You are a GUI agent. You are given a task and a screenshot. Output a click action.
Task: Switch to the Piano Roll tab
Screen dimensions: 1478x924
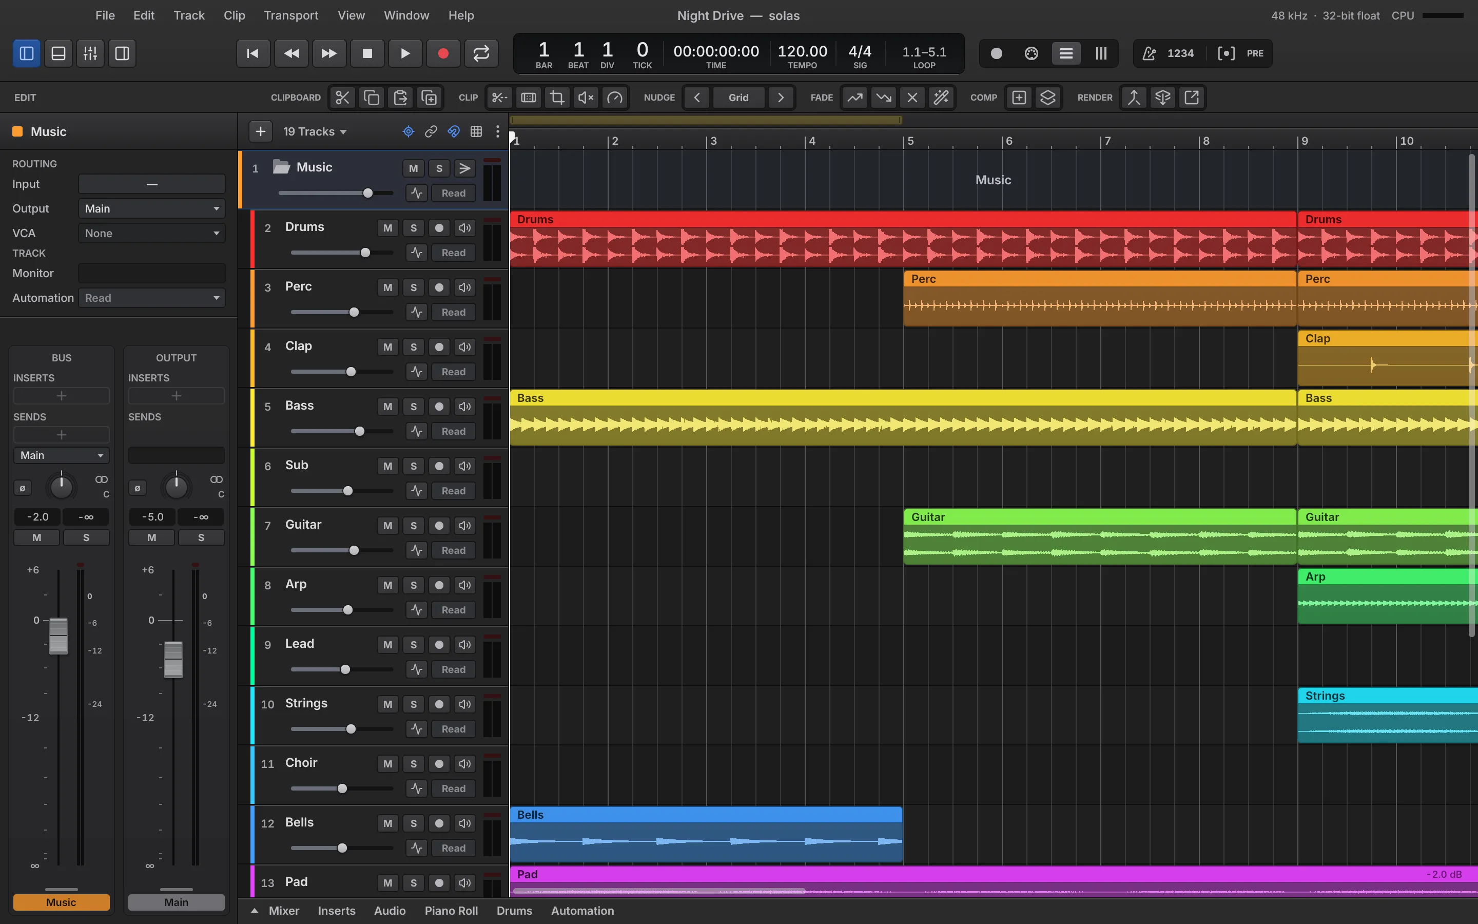coord(451,911)
